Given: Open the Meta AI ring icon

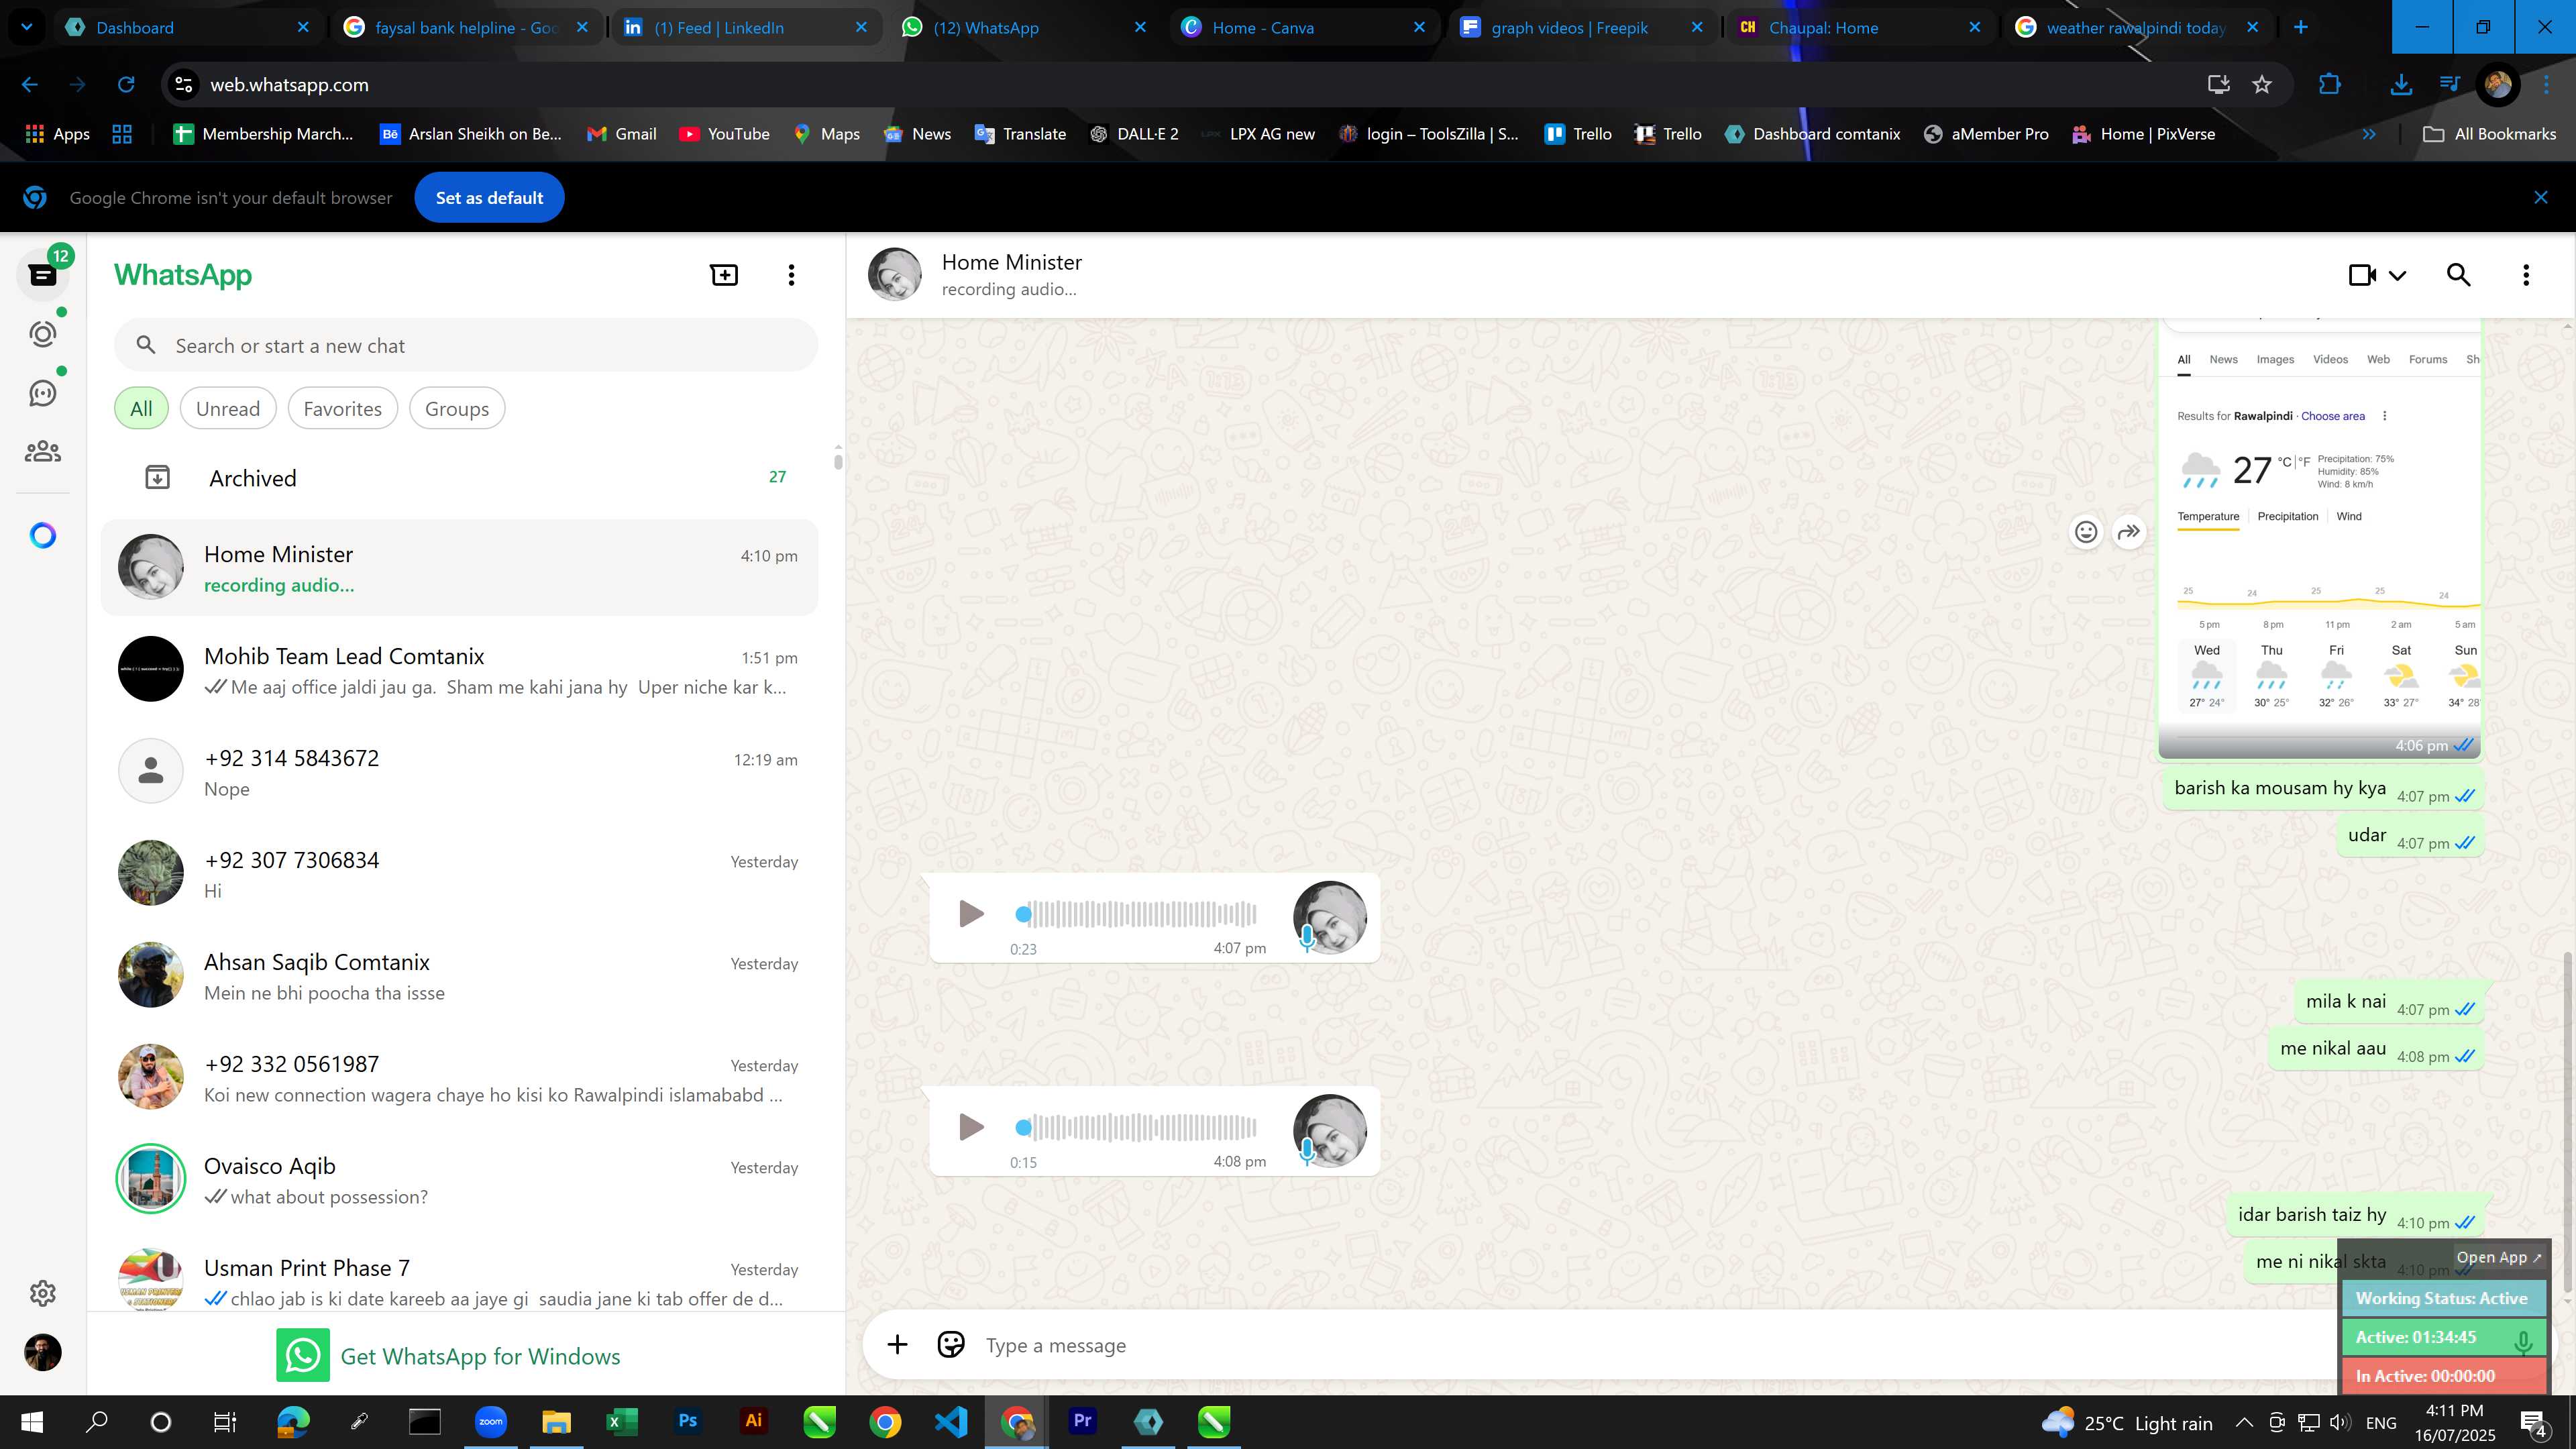Looking at the screenshot, I should click(x=43, y=536).
